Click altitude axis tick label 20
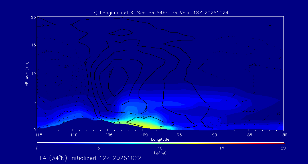This screenshot has width=308, height=164. [x=33, y=17]
